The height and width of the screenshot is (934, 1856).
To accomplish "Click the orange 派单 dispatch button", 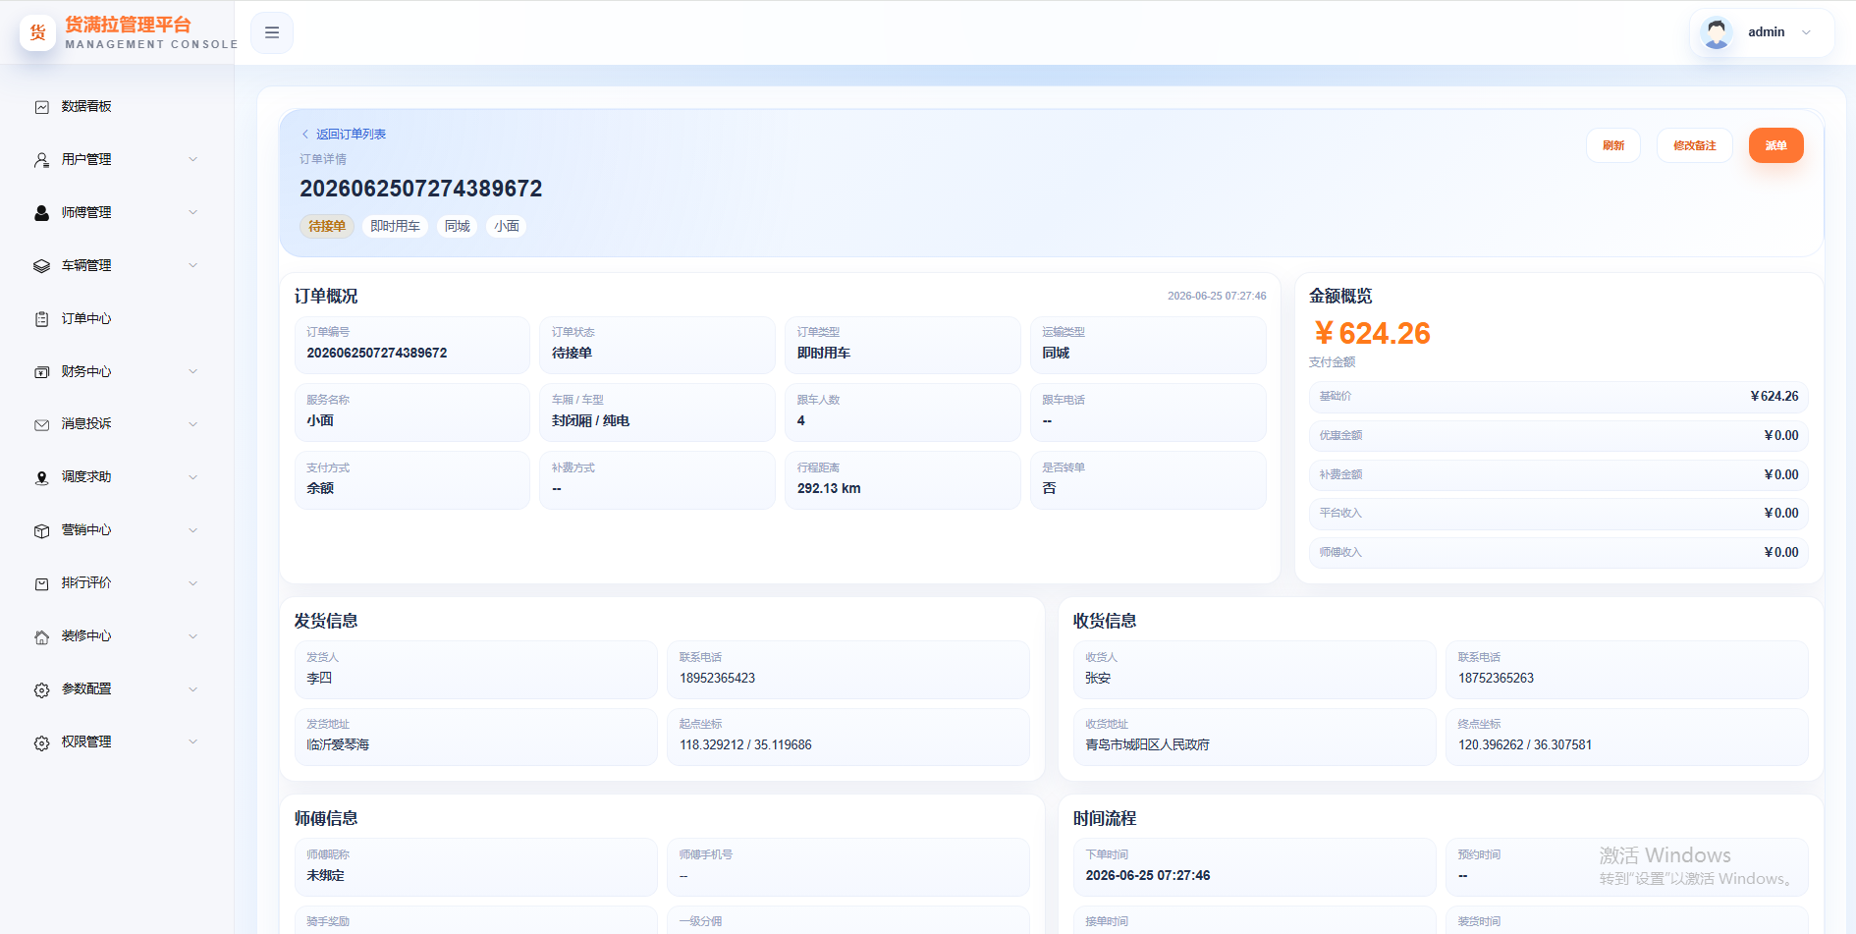I will (x=1775, y=145).
